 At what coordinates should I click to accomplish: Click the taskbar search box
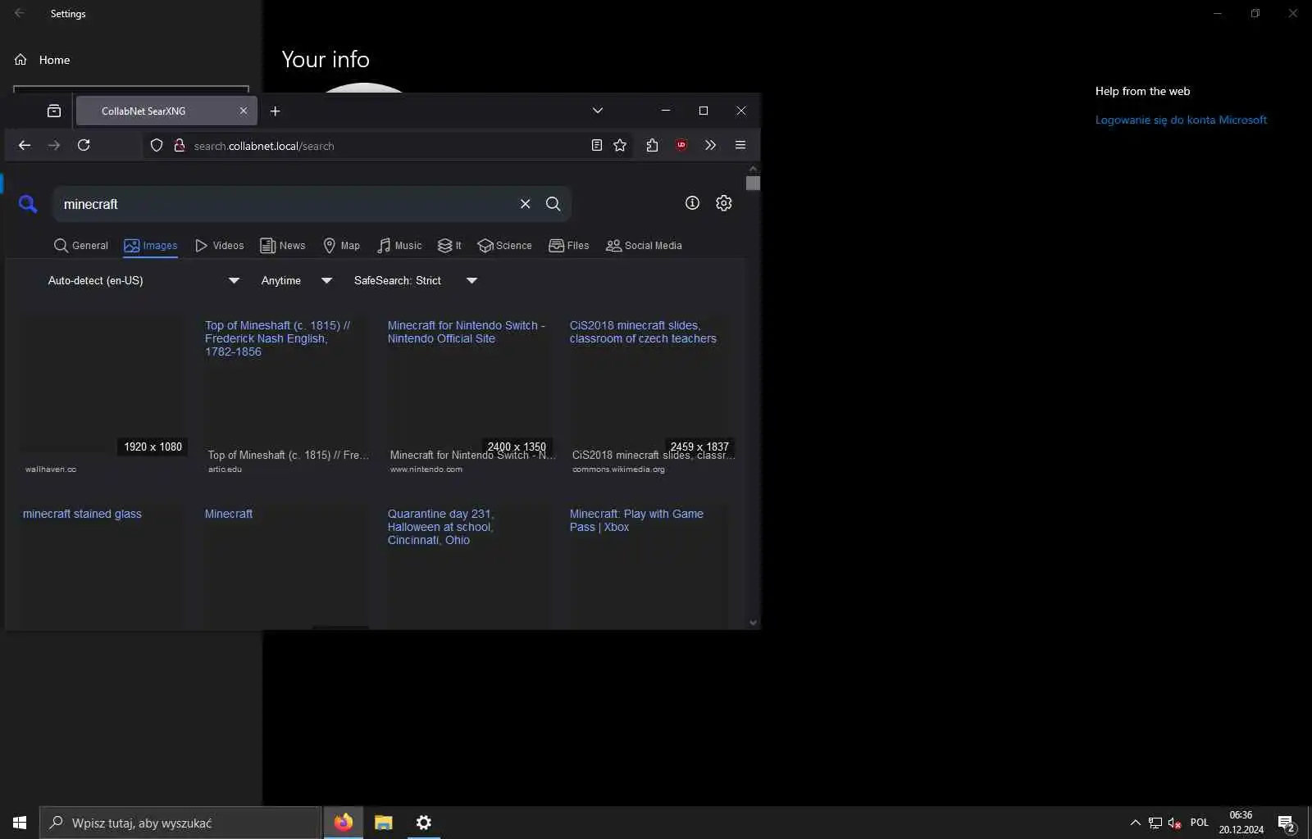[x=180, y=823]
